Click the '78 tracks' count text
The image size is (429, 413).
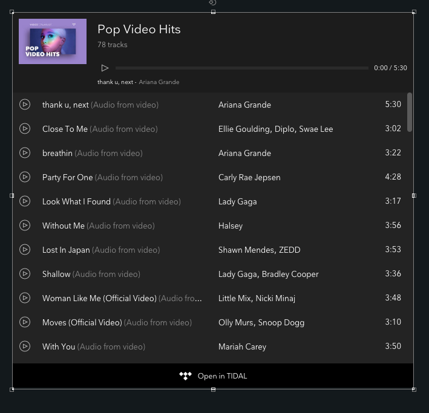pyautogui.click(x=113, y=45)
